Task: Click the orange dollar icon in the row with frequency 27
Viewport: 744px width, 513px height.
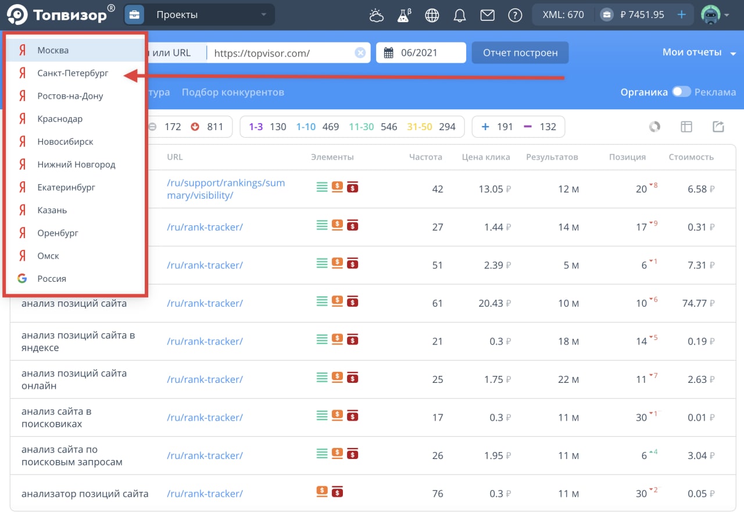Action: pos(337,224)
